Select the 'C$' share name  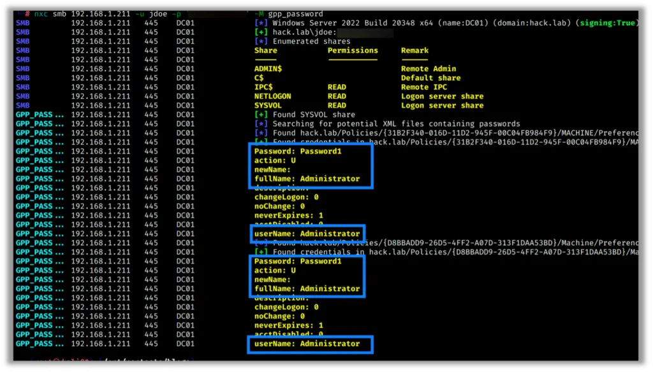coord(259,78)
